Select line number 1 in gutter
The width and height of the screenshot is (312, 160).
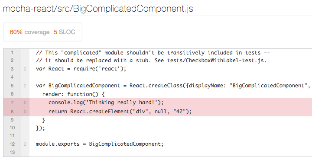tap(12, 53)
